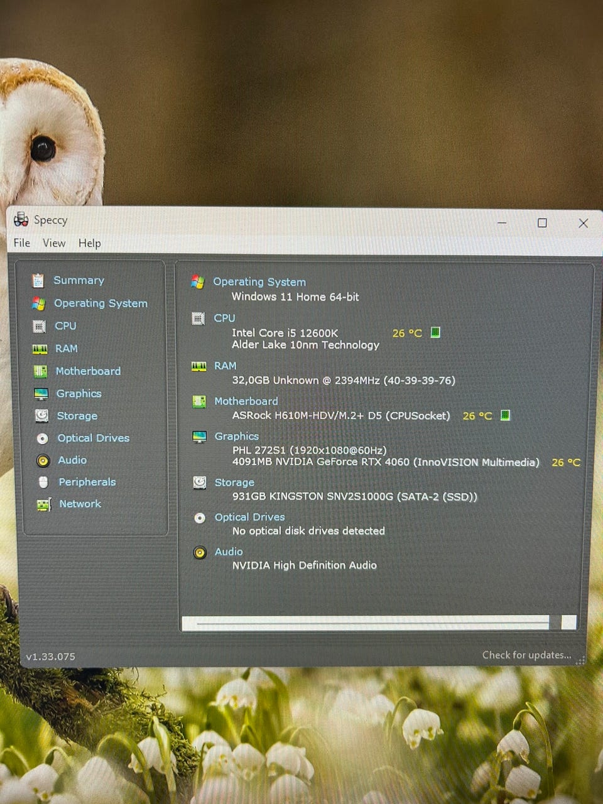
Task: Click the Optical Drives disc icon in sidebar
Action: (42, 438)
